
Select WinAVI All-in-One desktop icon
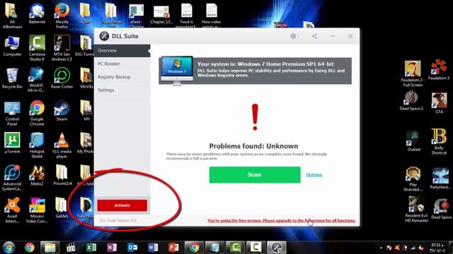point(36,80)
